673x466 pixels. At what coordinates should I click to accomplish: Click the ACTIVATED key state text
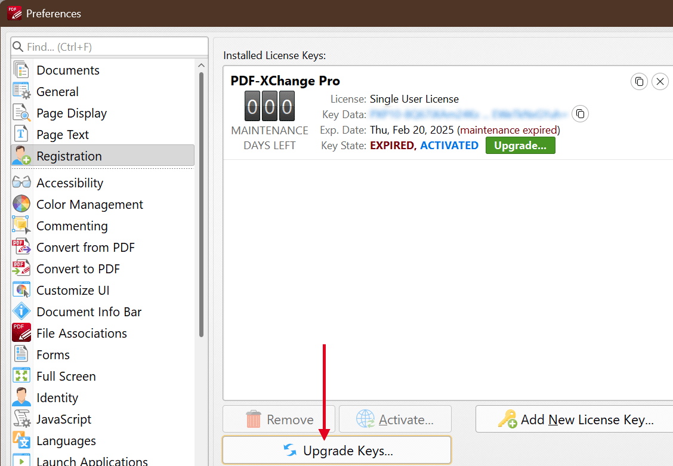coord(449,146)
